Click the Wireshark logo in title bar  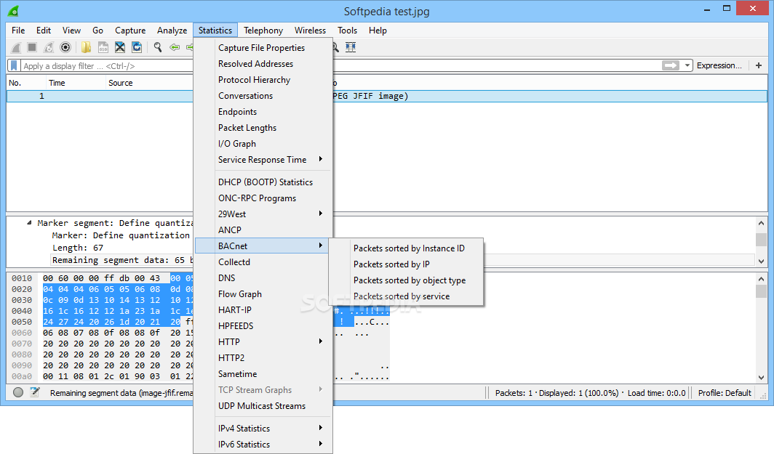point(13,10)
